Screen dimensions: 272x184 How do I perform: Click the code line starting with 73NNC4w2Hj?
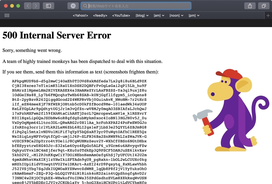tap(79, 178)
